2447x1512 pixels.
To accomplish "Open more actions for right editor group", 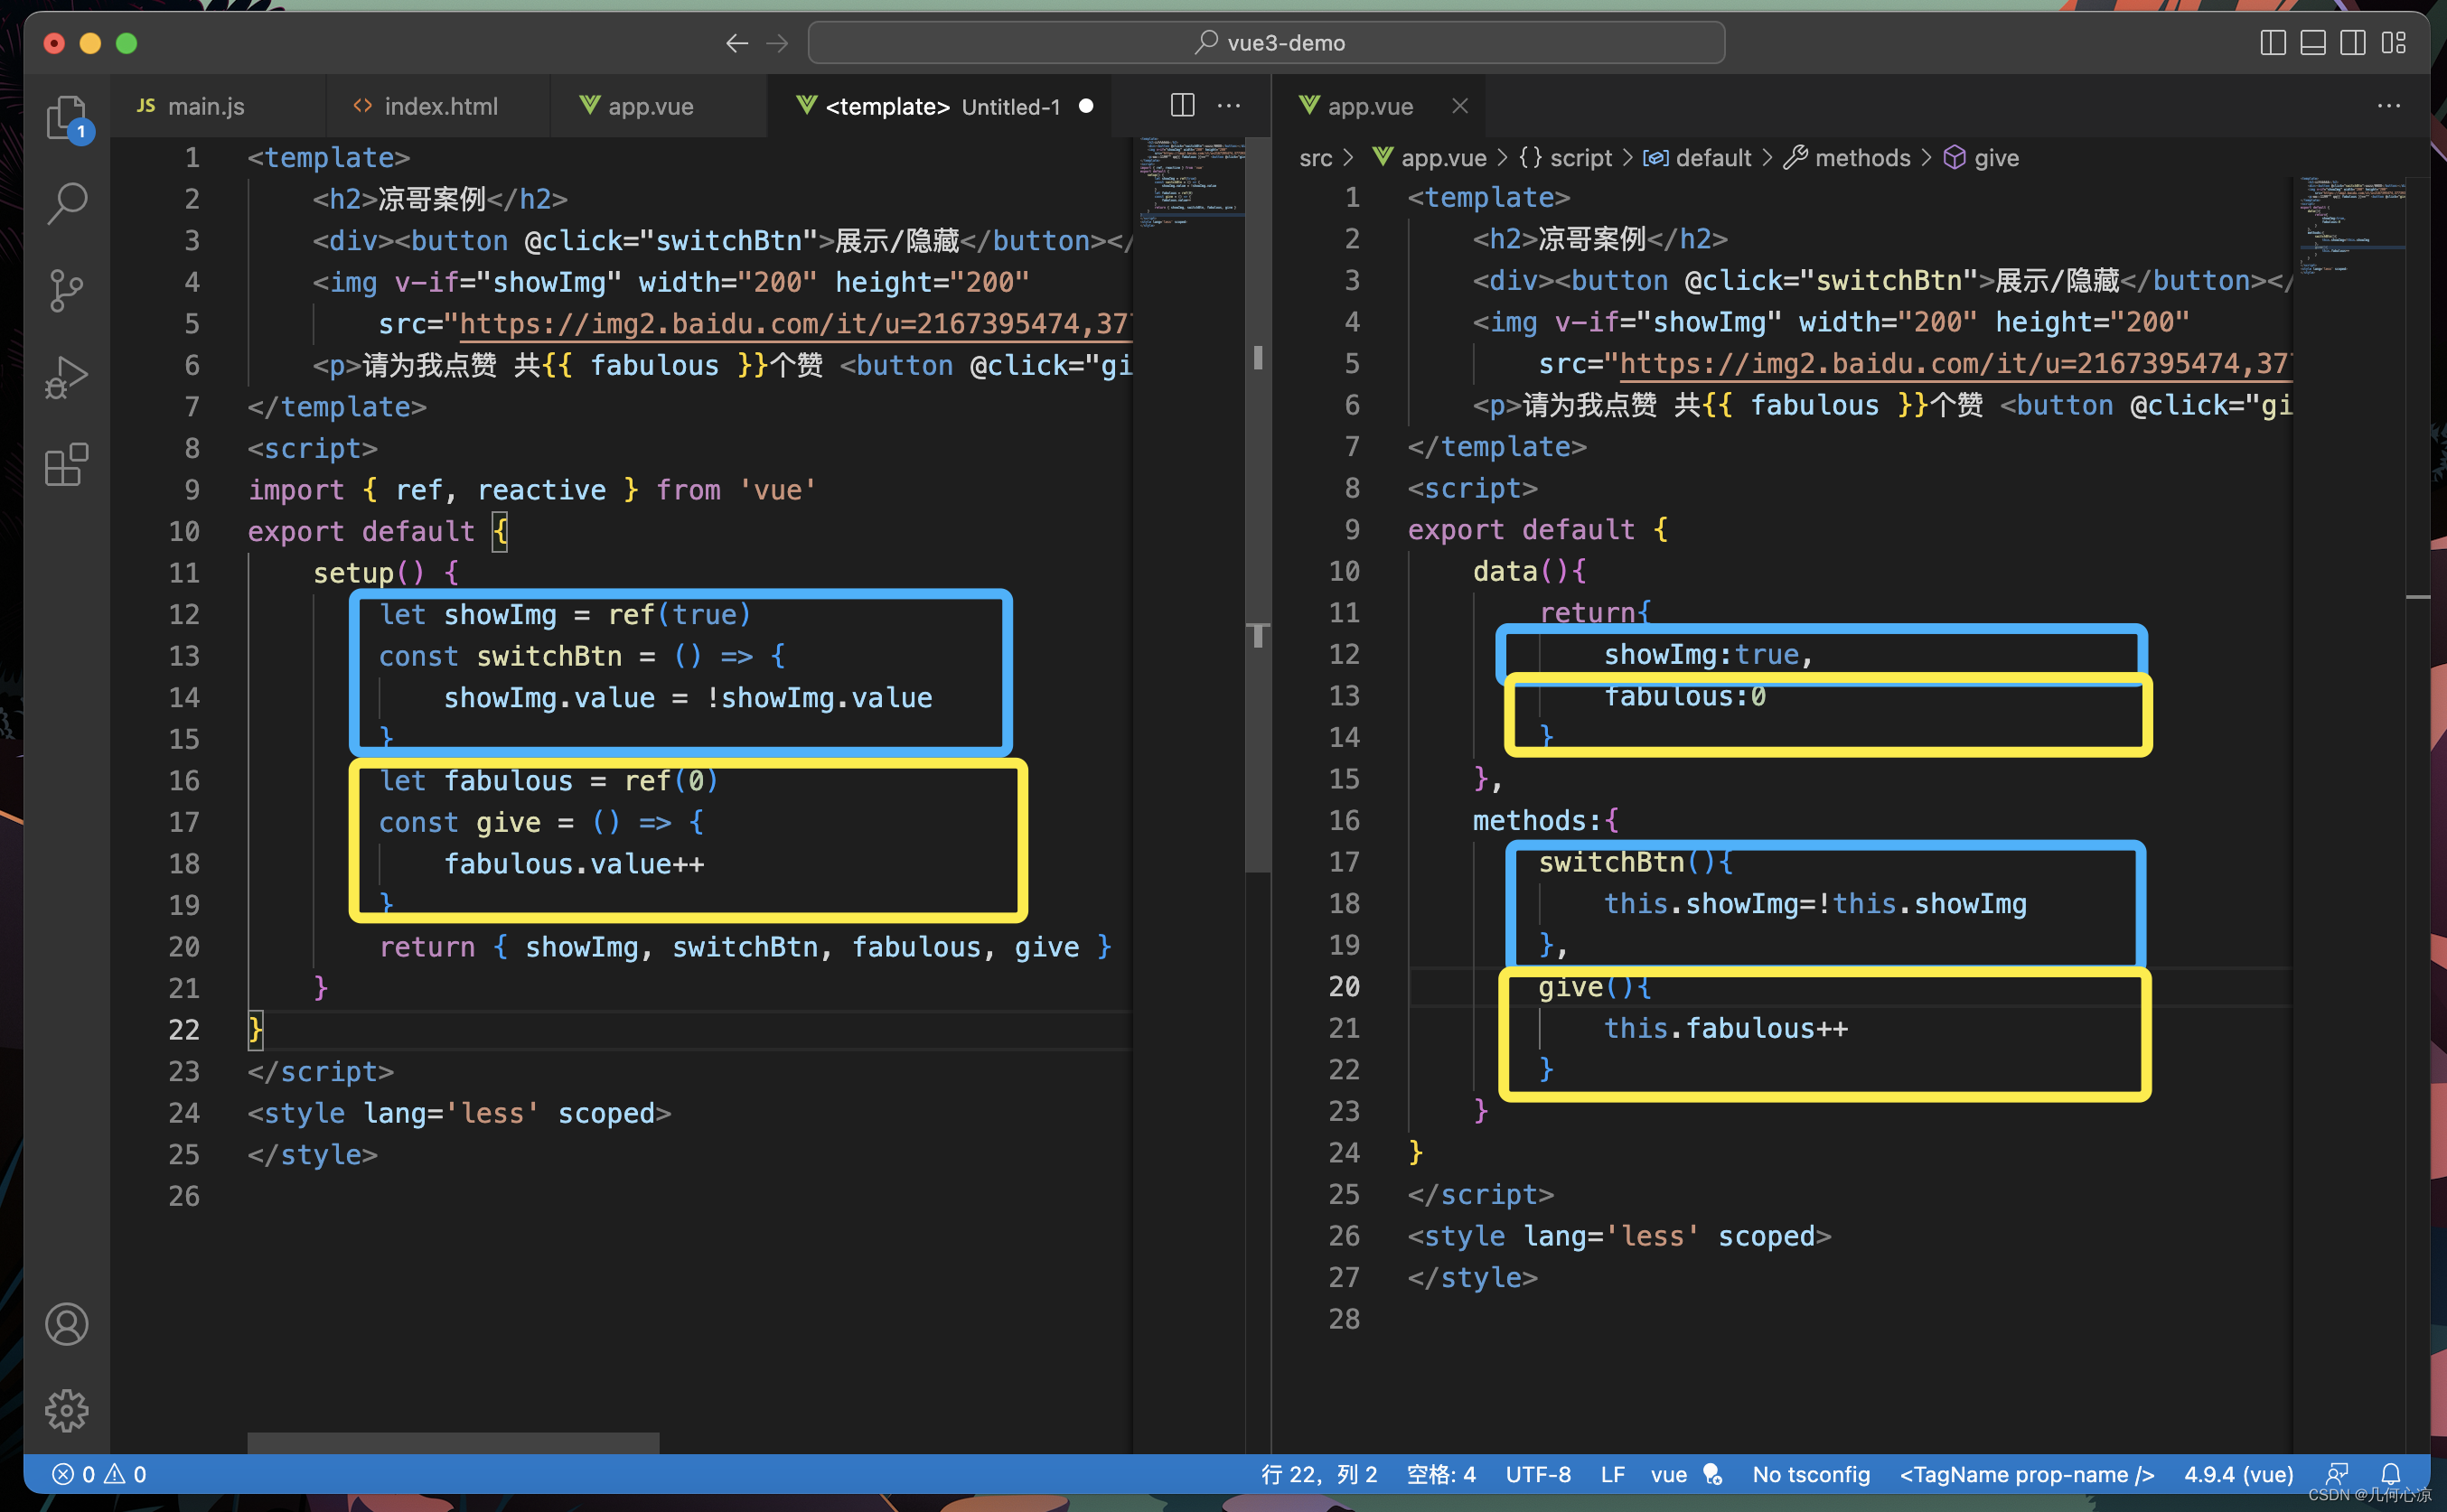I will tap(2388, 105).
